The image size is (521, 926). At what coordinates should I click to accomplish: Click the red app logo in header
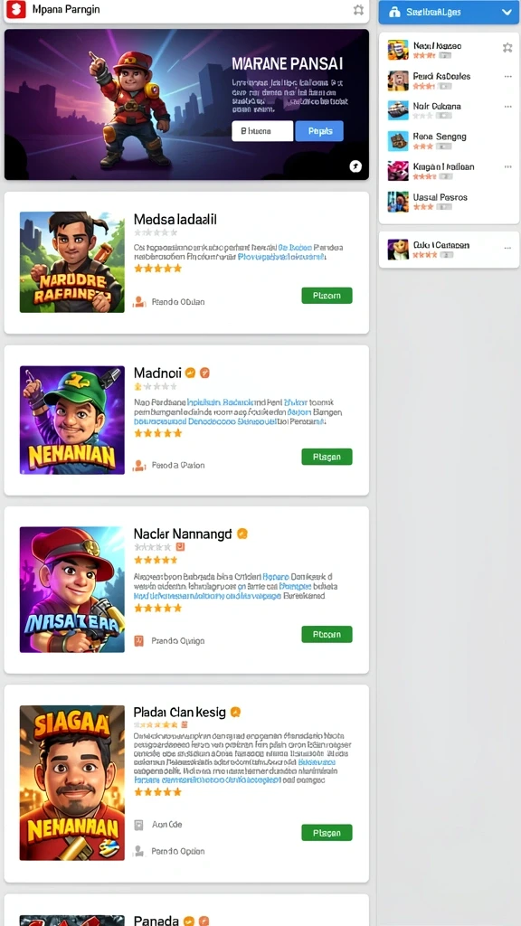(x=16, y=9)
